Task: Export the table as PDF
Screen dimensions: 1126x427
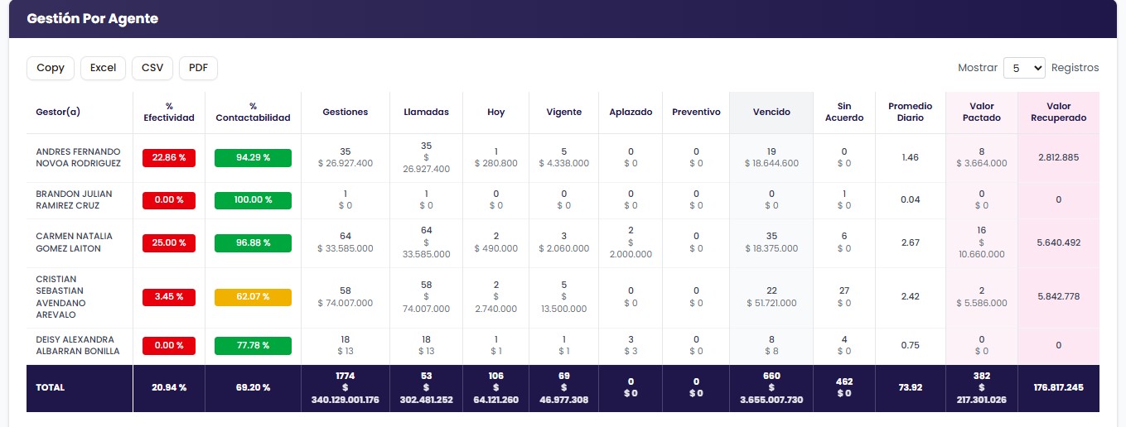Action: point(198,68)
